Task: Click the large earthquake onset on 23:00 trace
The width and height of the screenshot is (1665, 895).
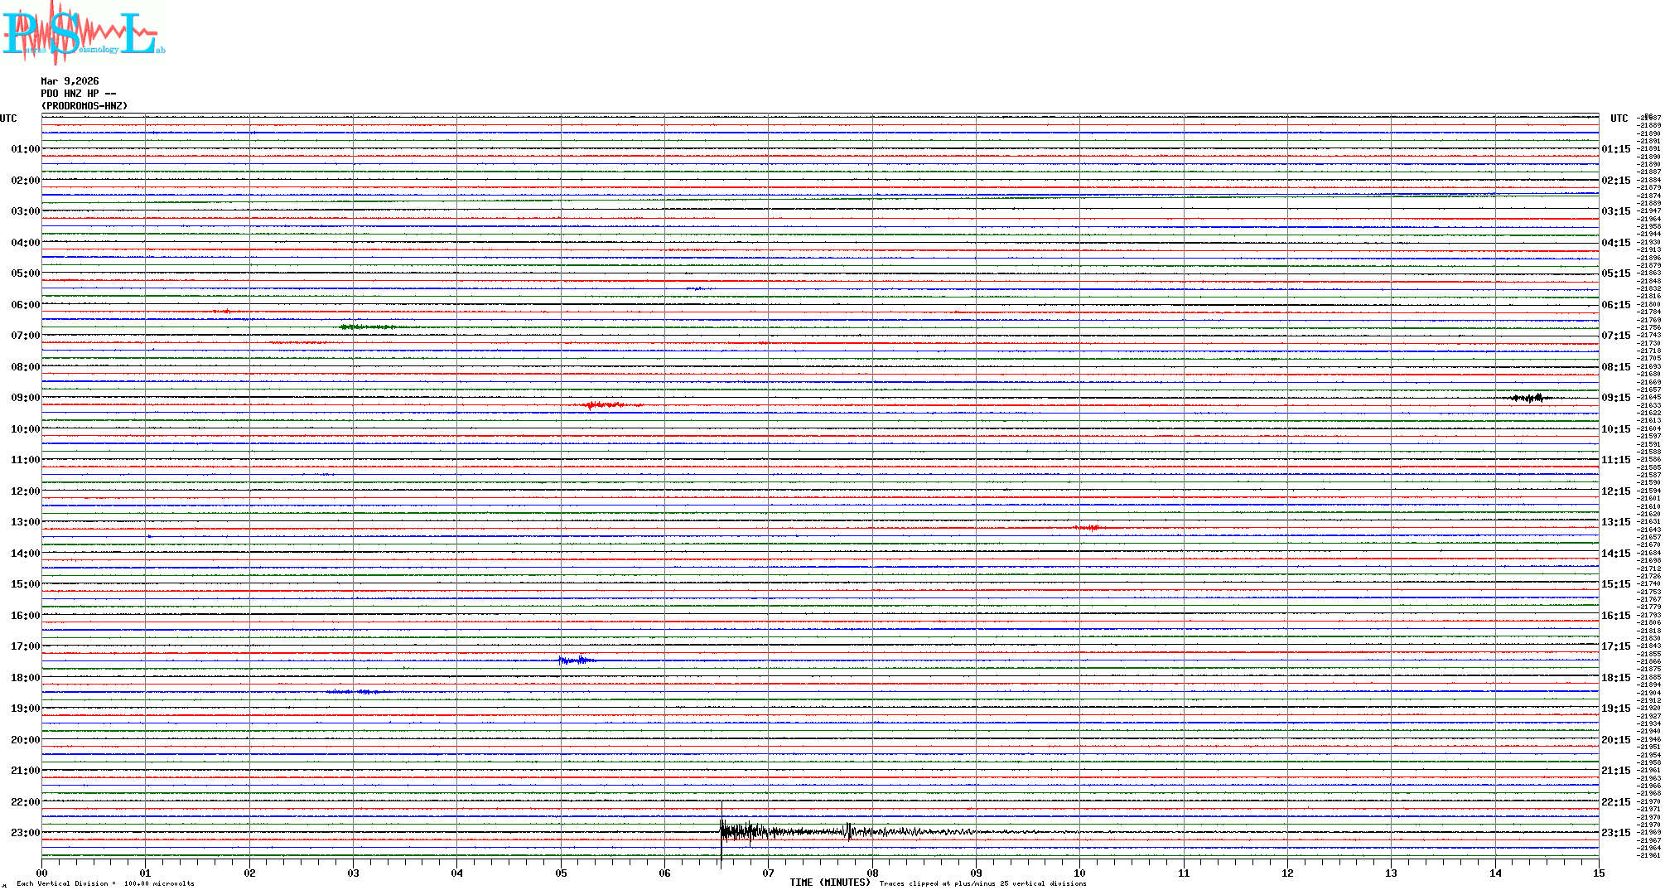Action: (x=723, y=831)
